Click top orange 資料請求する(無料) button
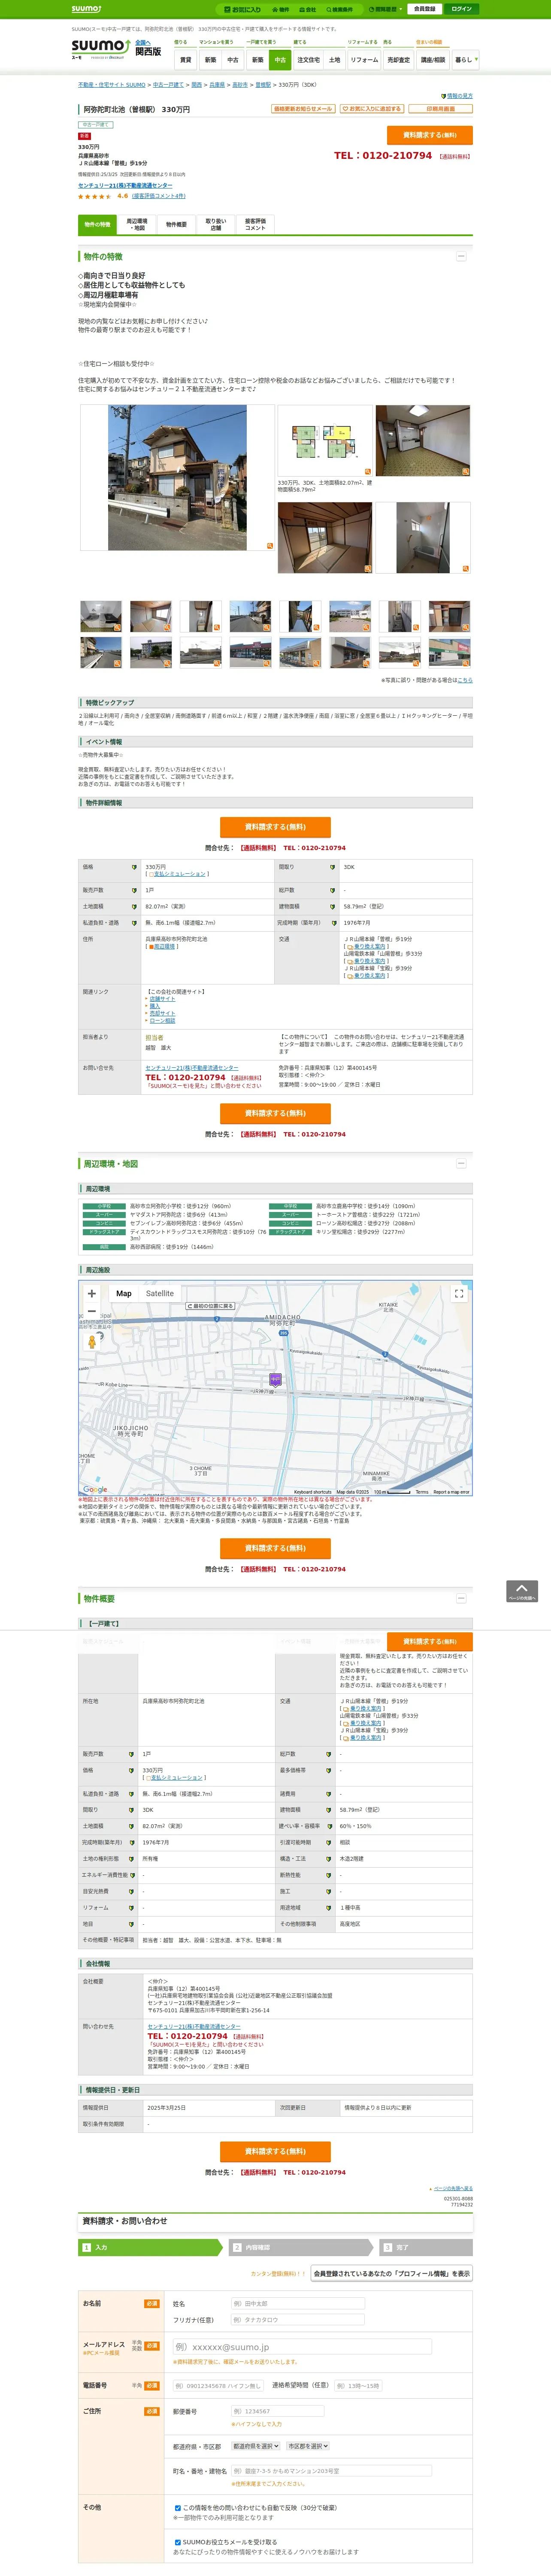The width and height of the screenshot is (551, 2576). [x=429, y=135]
